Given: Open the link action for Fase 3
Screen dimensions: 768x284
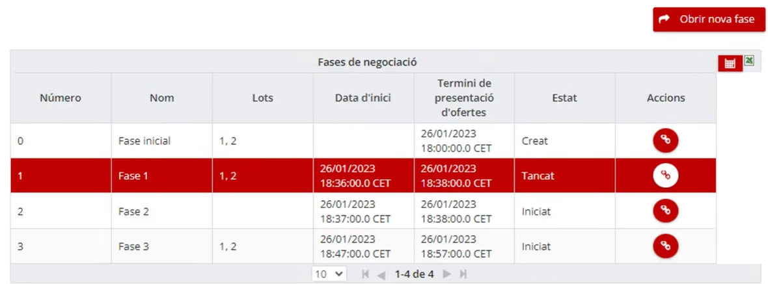Looking at the screenshot, I should pos(665,246).
